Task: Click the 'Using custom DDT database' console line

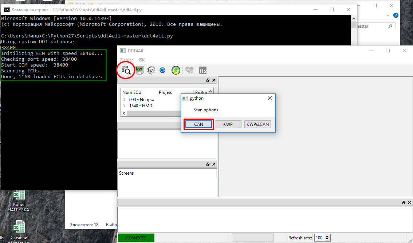Action: (x=38, y=41)
